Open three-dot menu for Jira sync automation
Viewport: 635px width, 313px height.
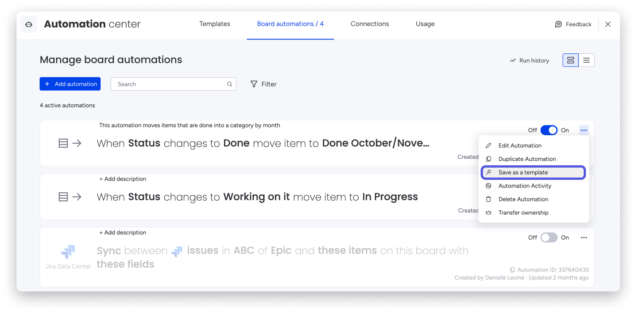click(584, 237)
